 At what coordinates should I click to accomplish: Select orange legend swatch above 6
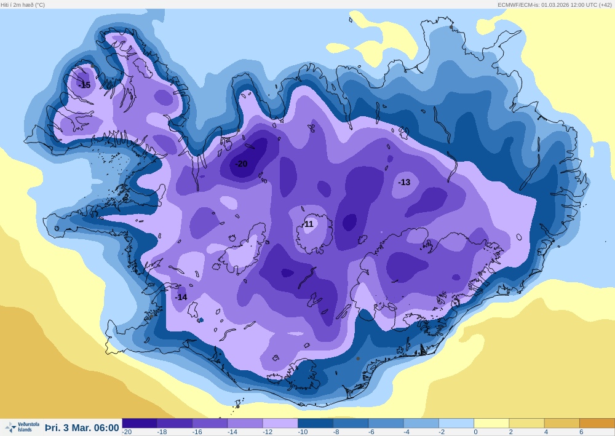point(597,423)
